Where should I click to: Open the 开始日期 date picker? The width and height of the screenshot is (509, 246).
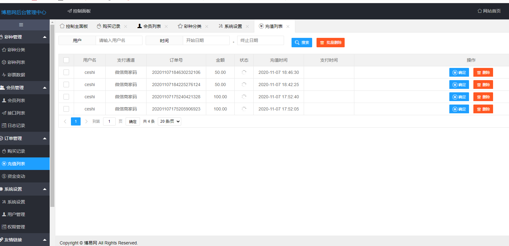click(206, 40)
